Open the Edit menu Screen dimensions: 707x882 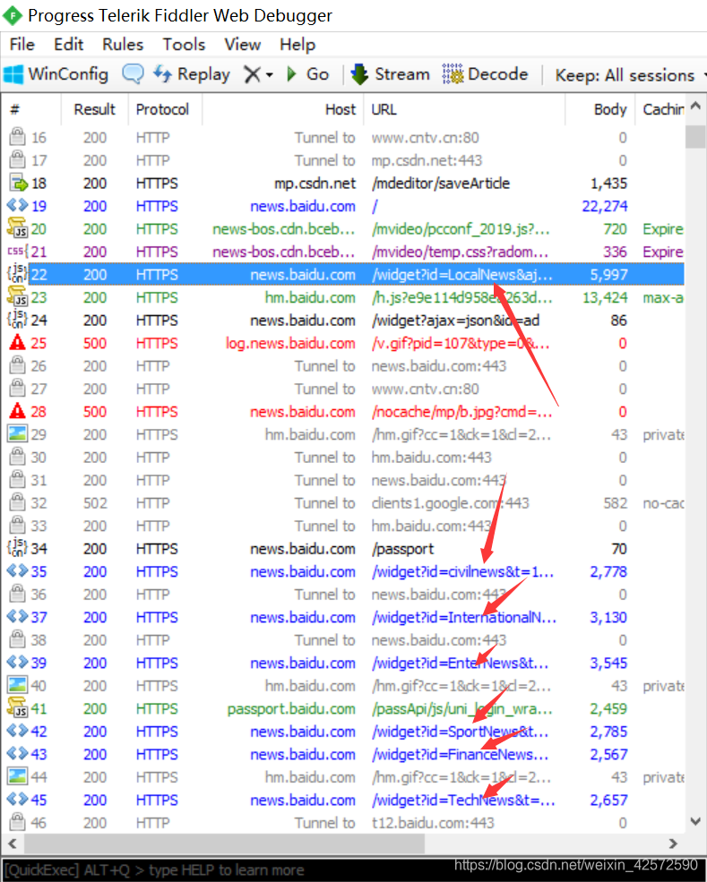[69, 45]
